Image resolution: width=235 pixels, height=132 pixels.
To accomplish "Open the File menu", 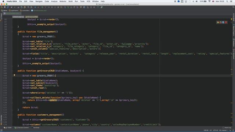I will tap(21, 1).
